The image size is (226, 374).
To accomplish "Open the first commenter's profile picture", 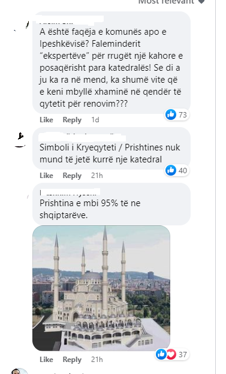I will point(21,26).
